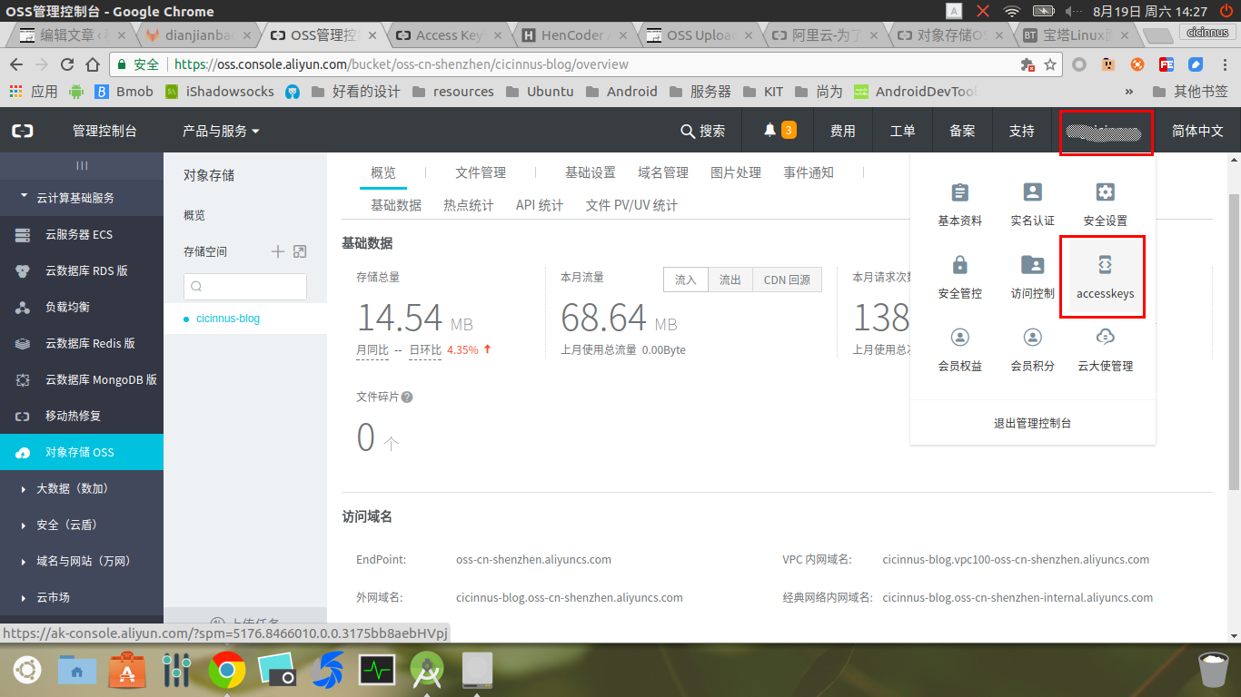Click the 实名认证 identity verification icon
The width and height of the screenshot is (1241, 697).
tap(1032, 192)
